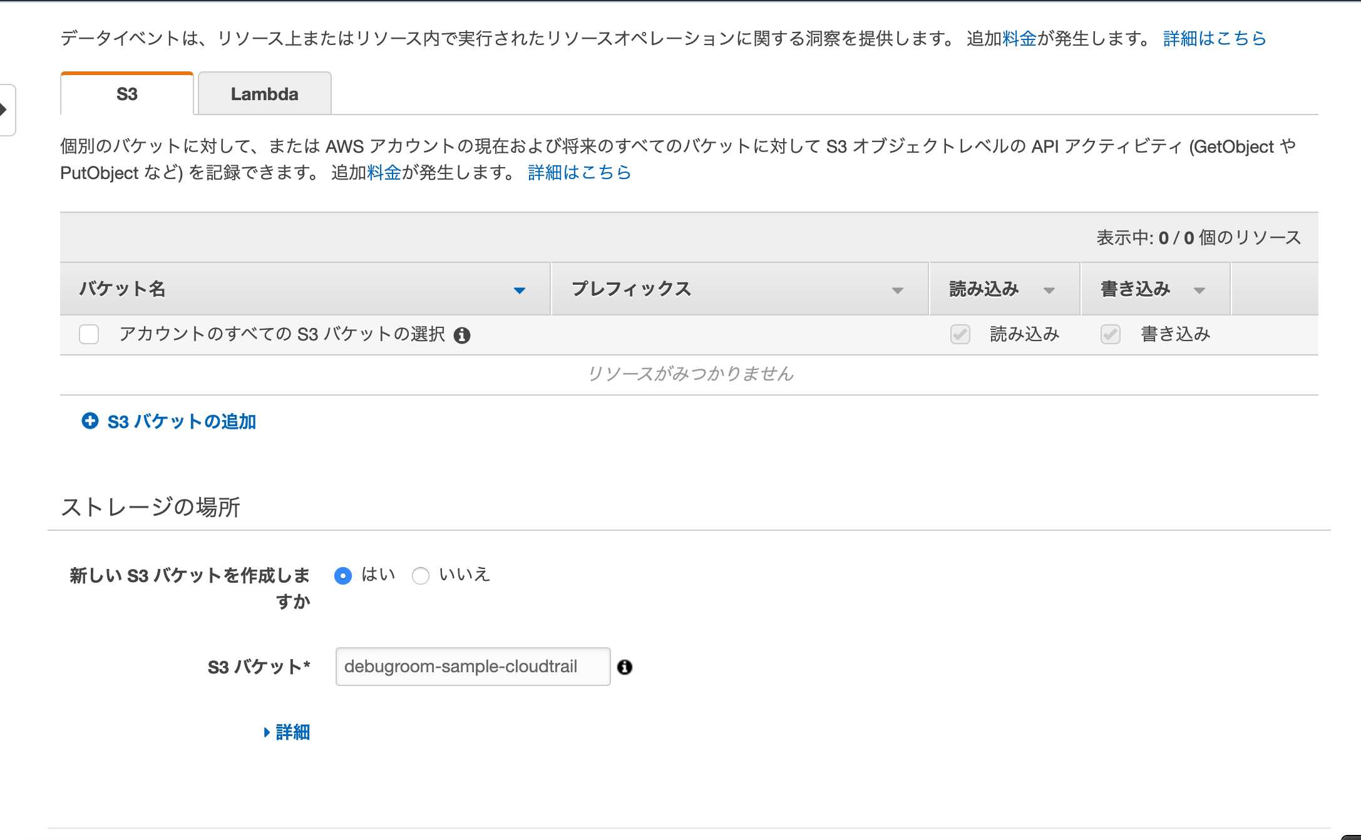The height and width of the screenshot is (840, 1361).
Task: Click S3 バケットの追加 link
Action: [182, 422]
